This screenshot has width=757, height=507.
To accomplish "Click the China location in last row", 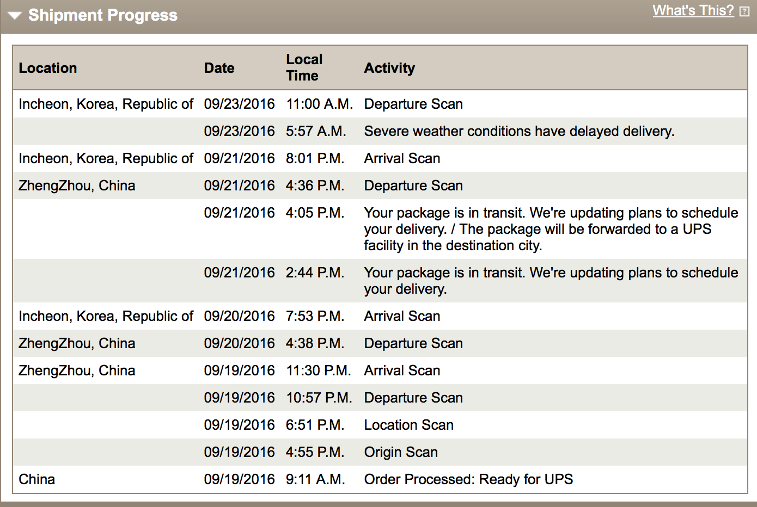I will (37, 479).
